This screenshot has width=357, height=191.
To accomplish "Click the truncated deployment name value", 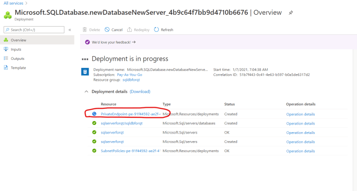I will (167, 70).
